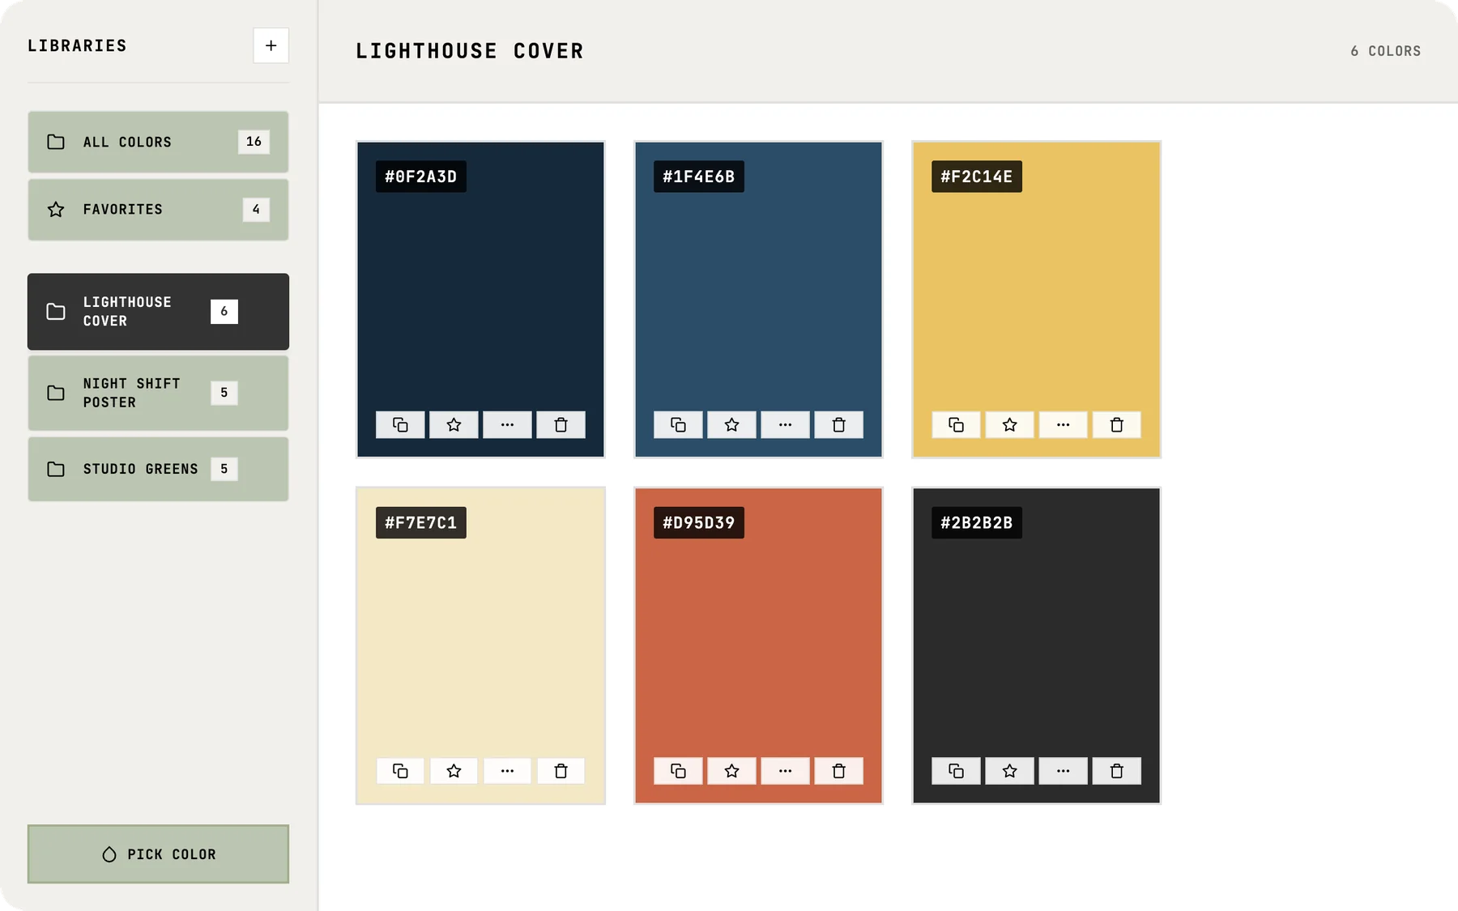Toggle the star on the #2B2B2B swatch
The image size is (1458, 911).
click(x=1009, y=771)
